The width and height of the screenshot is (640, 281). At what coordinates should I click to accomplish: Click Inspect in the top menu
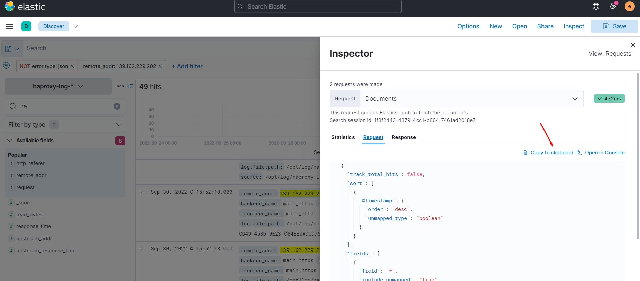click(x=574, y=26)
